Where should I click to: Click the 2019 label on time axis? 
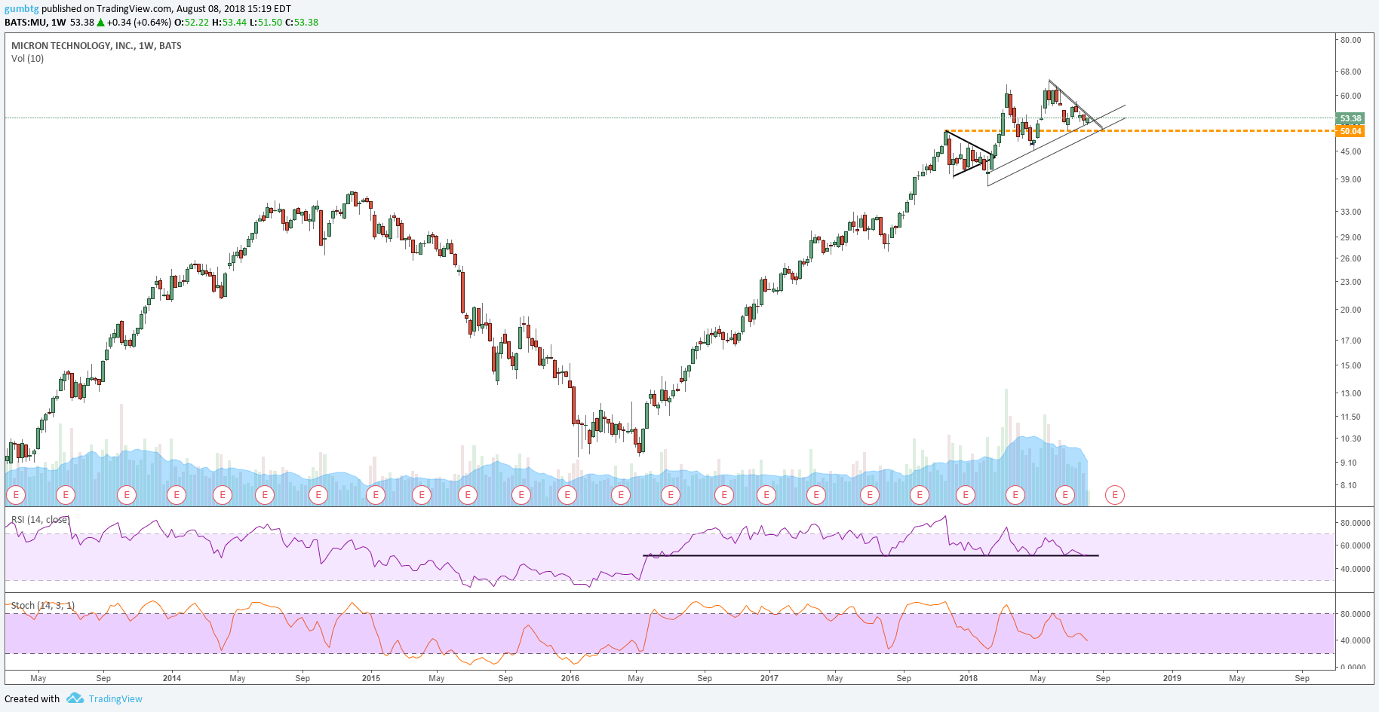(x=1172, y=678)
